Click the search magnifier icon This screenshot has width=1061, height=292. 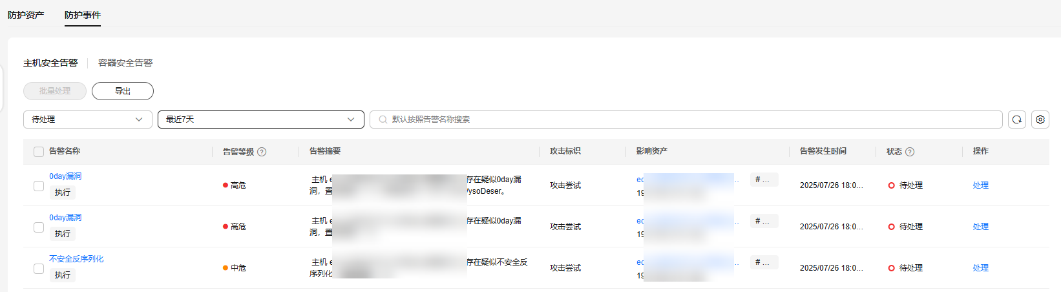[x=383, y=120]
